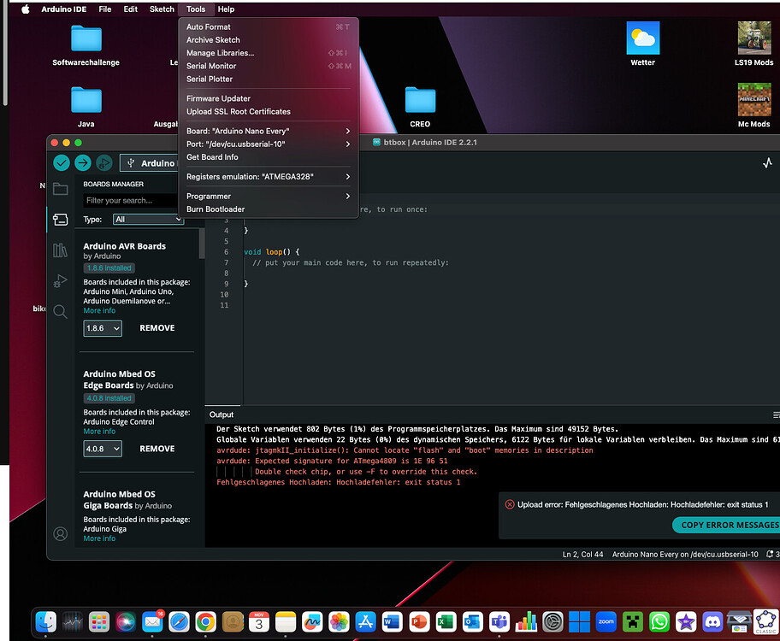
Task: Select Burn Bootloader menu item
Action: pyautogui.click(x=269, y=209)
